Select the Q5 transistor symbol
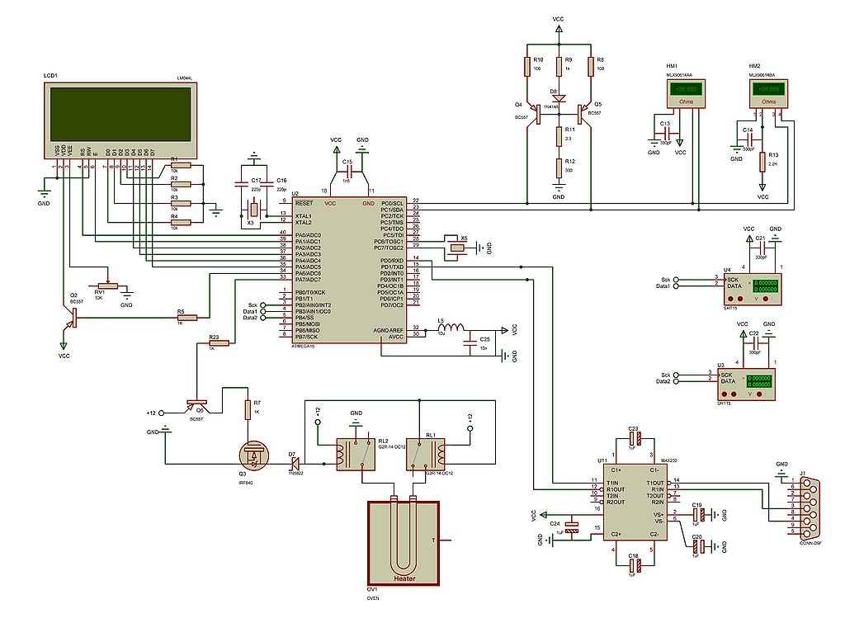 coord(583,114)
